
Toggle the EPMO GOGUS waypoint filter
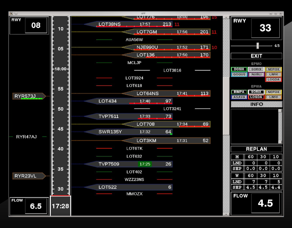[x=239, y=74]
